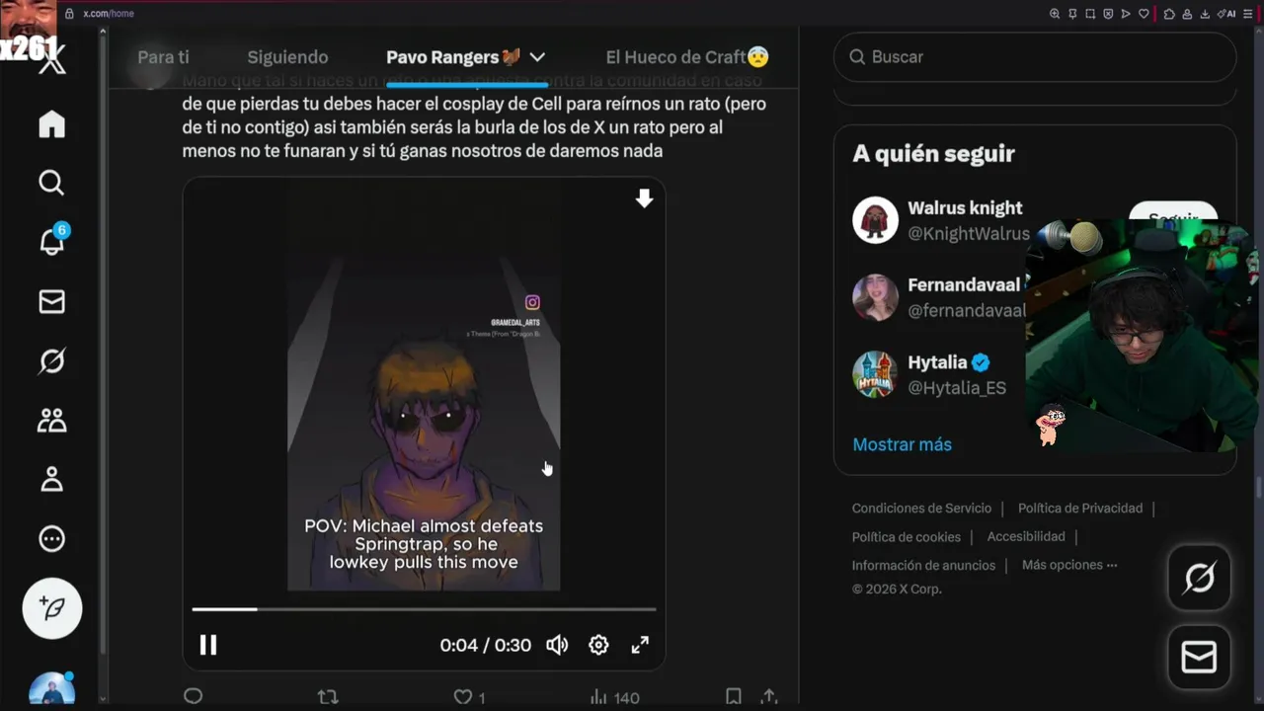Click the ad-blocker shield icon
The height and width of the screenshot is (711, 1264).
point(1108,14)
